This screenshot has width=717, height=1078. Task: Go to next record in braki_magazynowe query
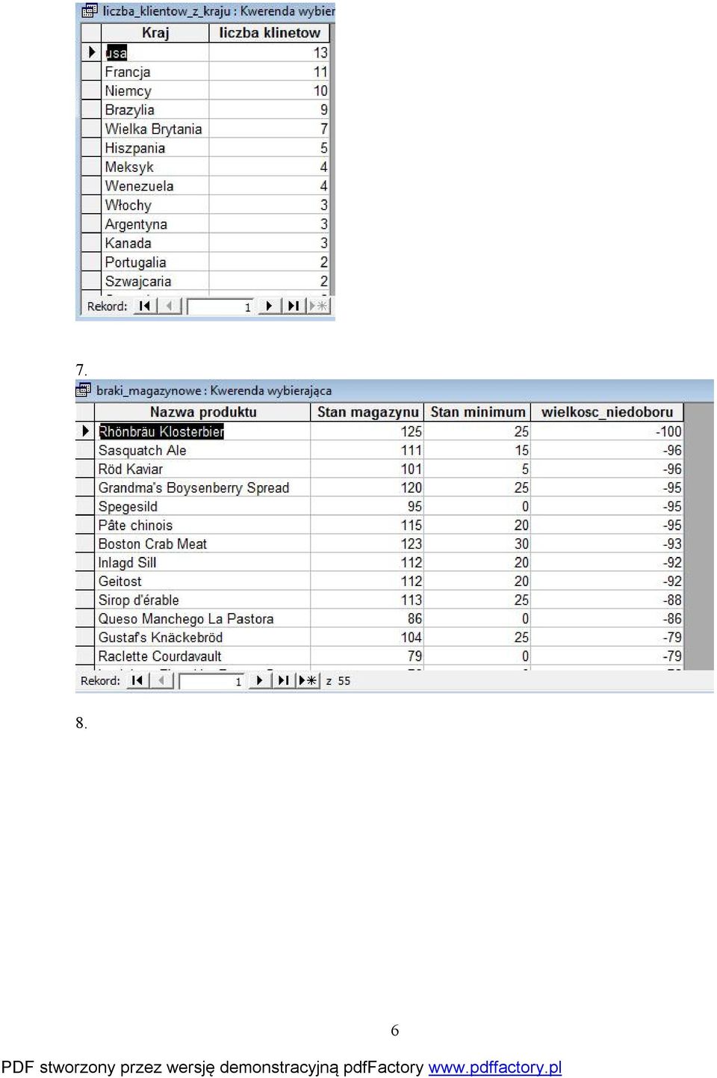[x=260, y=680]
